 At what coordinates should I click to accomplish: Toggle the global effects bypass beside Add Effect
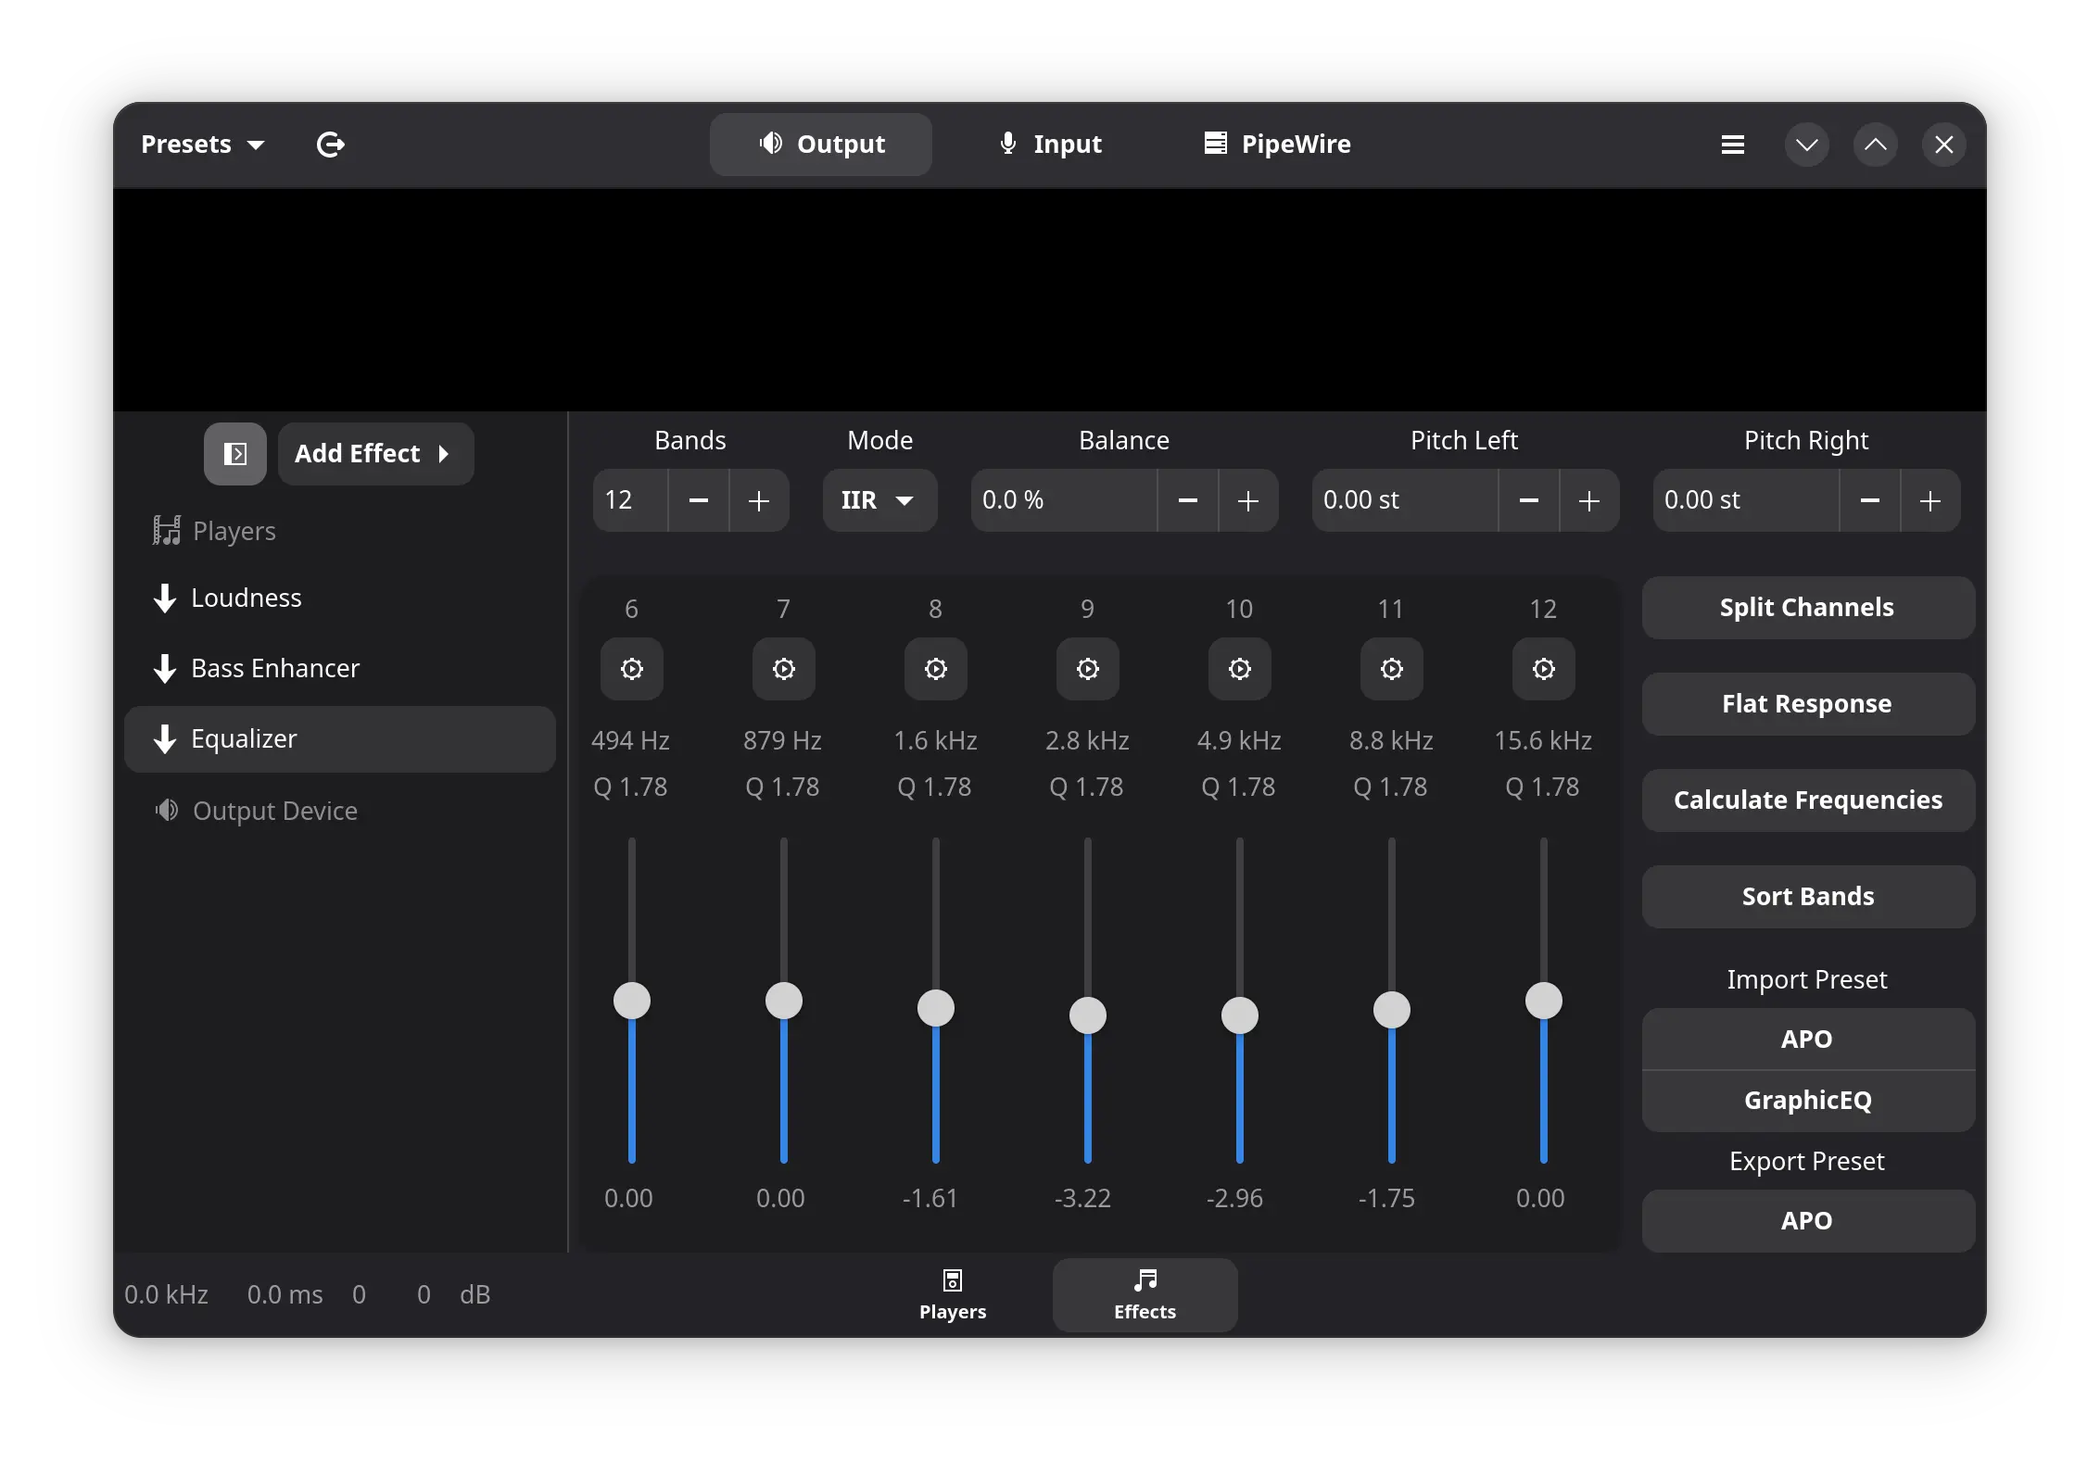tap(234, 453)
